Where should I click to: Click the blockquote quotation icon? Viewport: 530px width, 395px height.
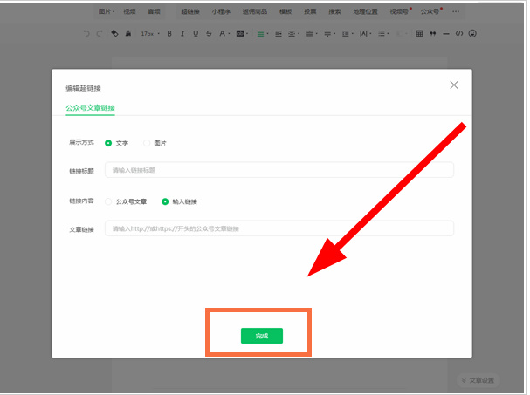[433, 33]
